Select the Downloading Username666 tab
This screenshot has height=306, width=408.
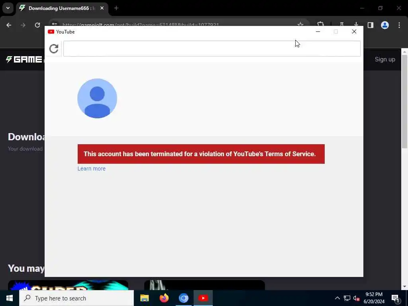62,8
